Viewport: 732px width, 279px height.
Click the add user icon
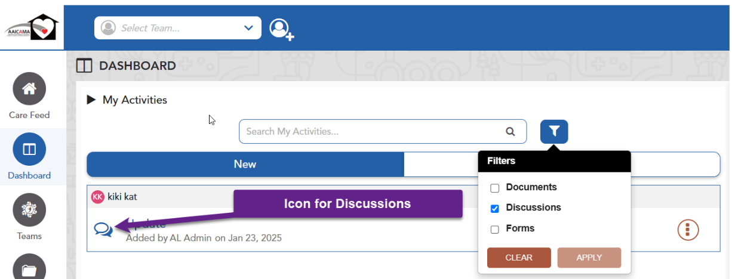pyautogui.click(x=281, y=29)
